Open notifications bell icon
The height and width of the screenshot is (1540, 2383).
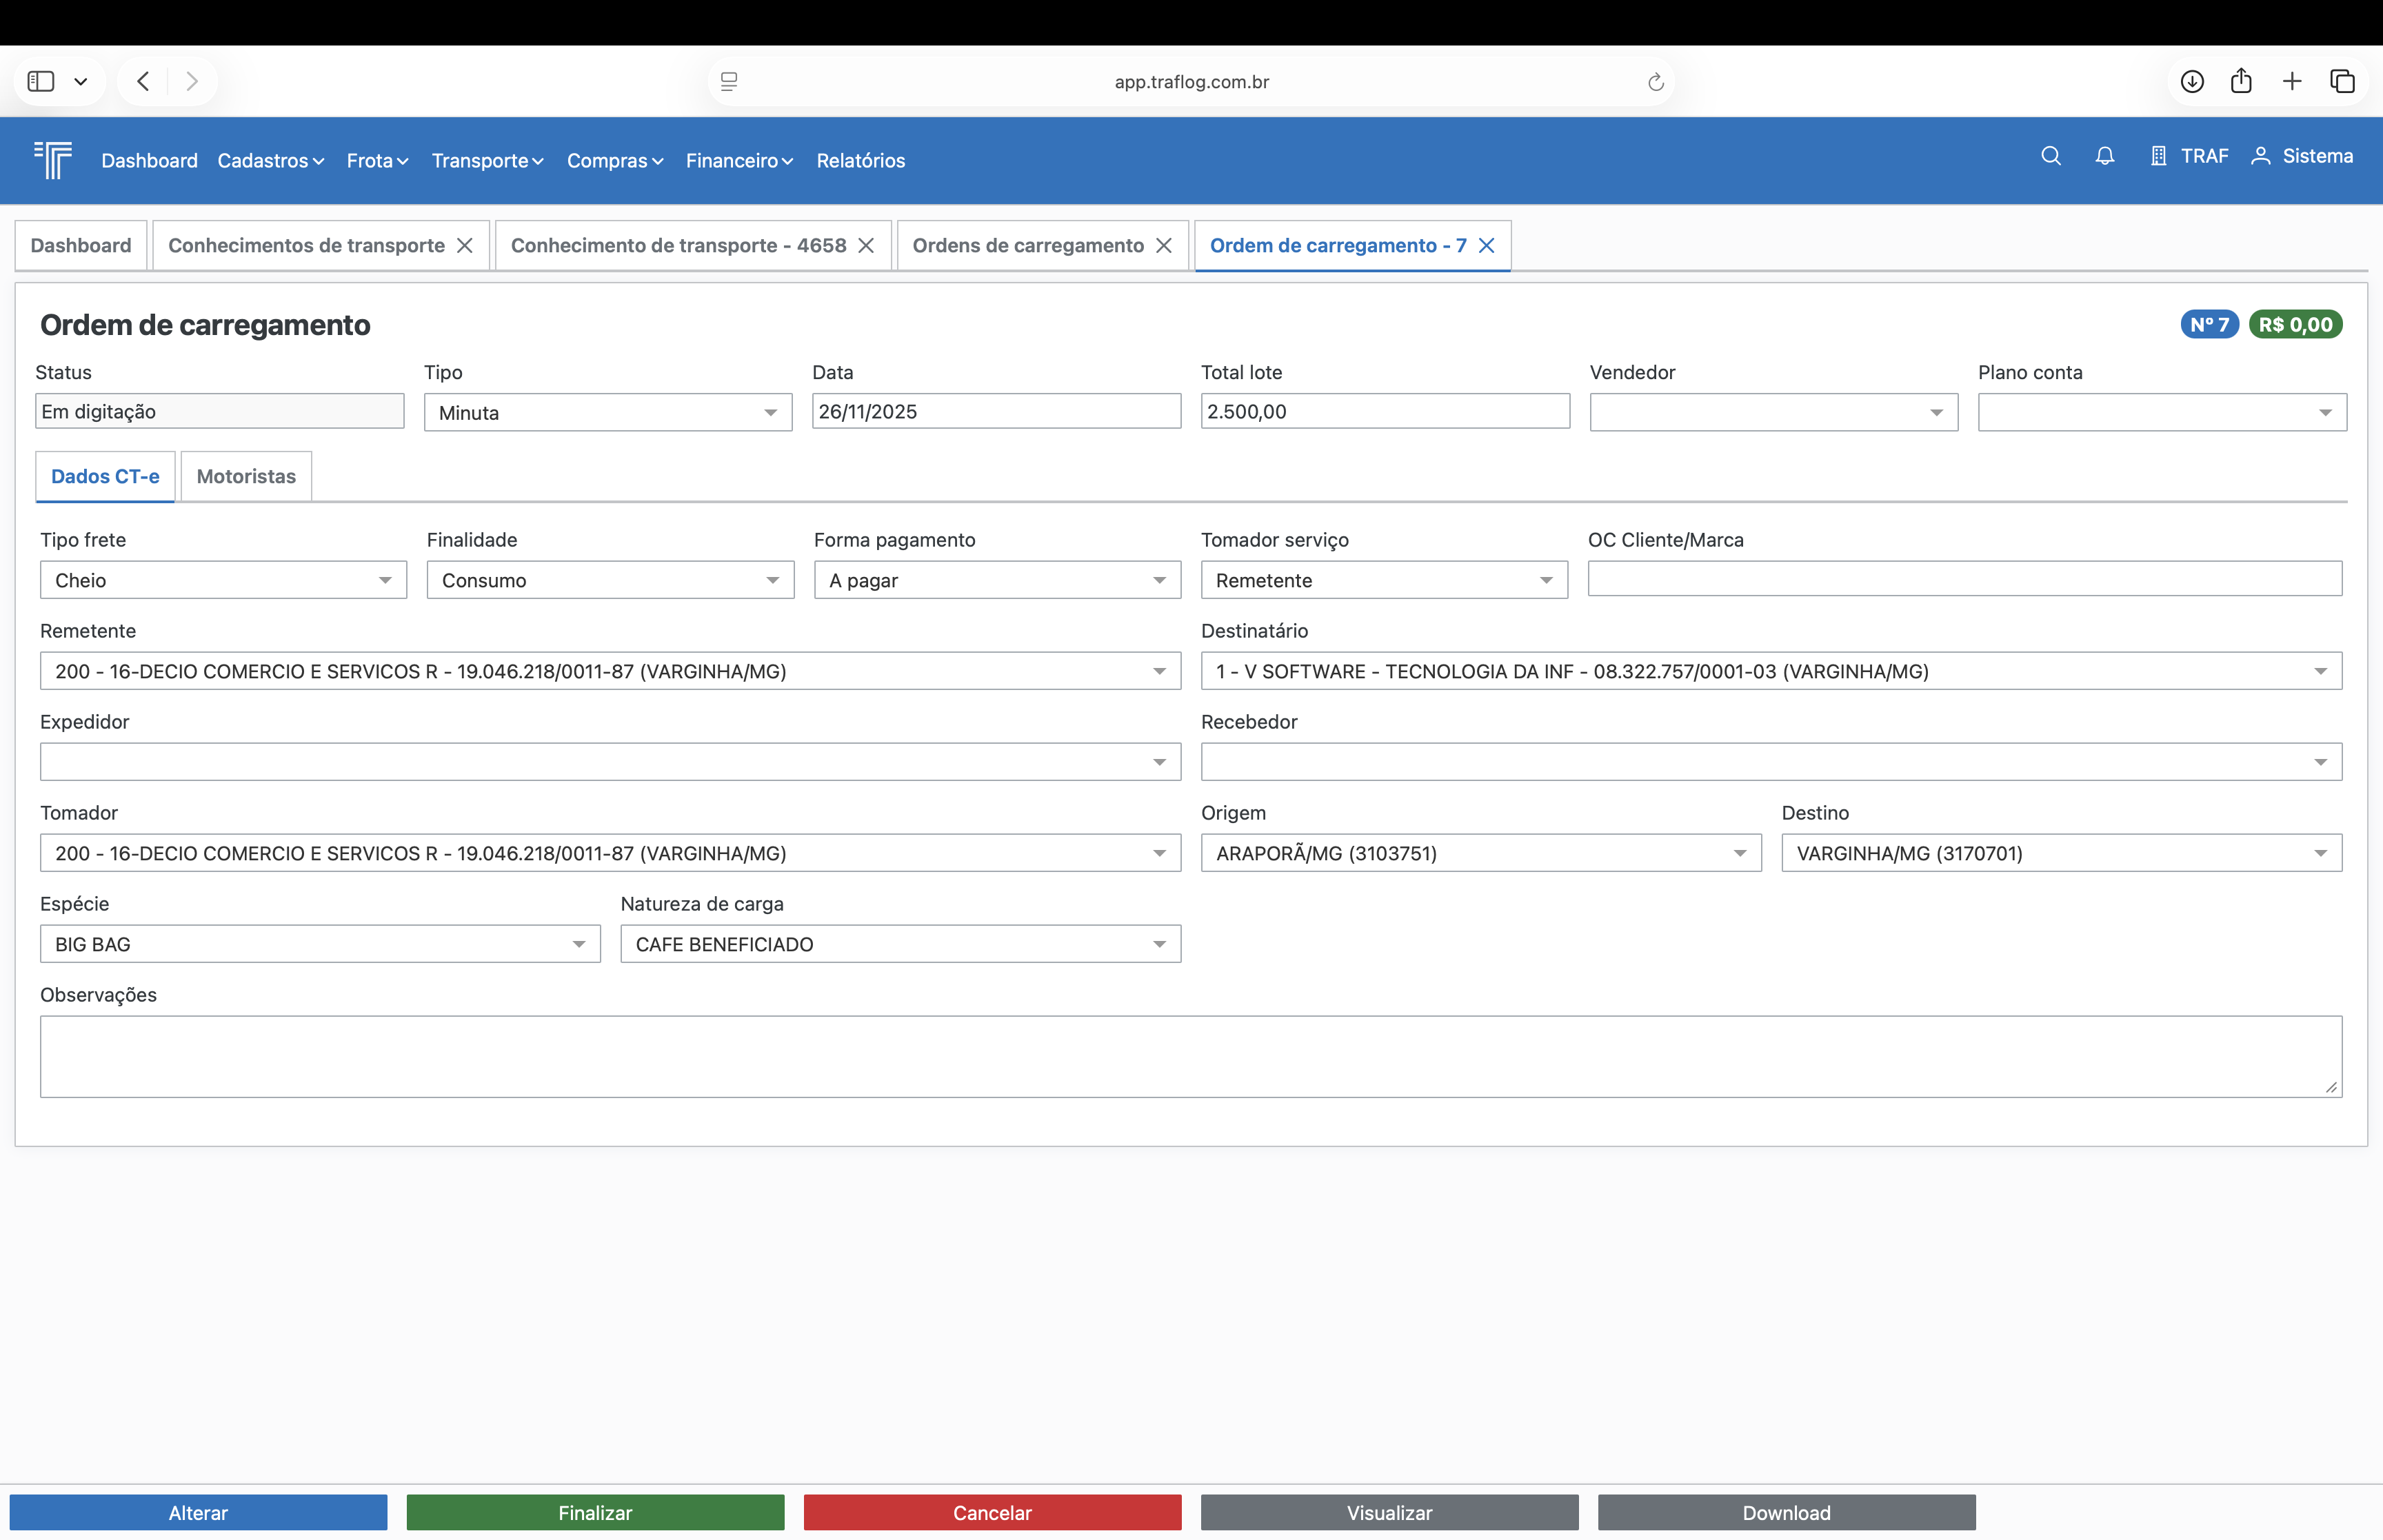click(x=2104, y=156)
